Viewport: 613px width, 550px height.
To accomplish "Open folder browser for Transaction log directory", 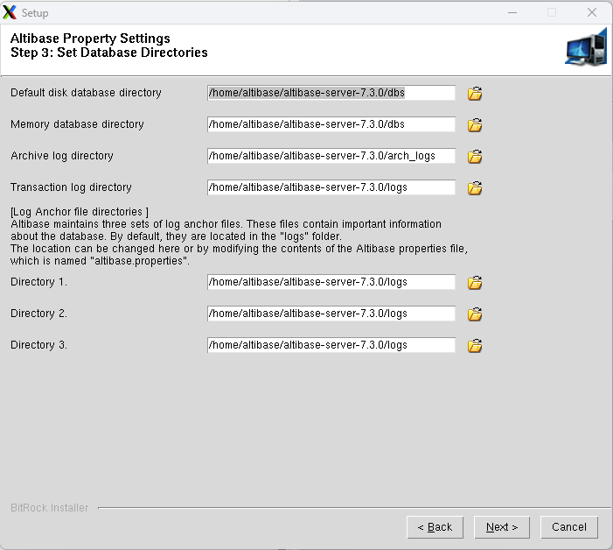I will 475,187.
